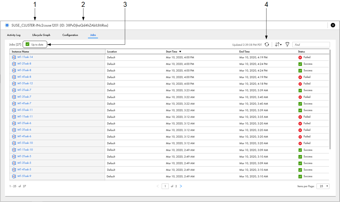Click the Start Time cell for MT-5Task-12
Image resolution: width=340 pixels, height=202 pixels.
[180, 84]
